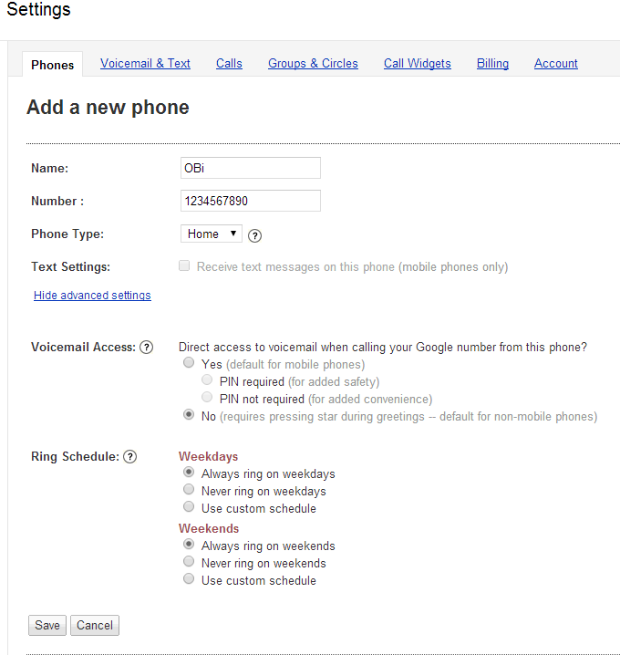Select No for direct voicemail access
Screen dimensions: 620x655
189,415
